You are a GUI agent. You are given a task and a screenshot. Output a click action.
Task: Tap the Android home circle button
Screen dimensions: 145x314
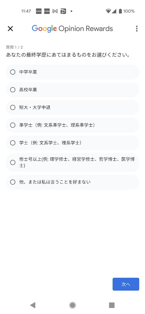click(72, 305)
